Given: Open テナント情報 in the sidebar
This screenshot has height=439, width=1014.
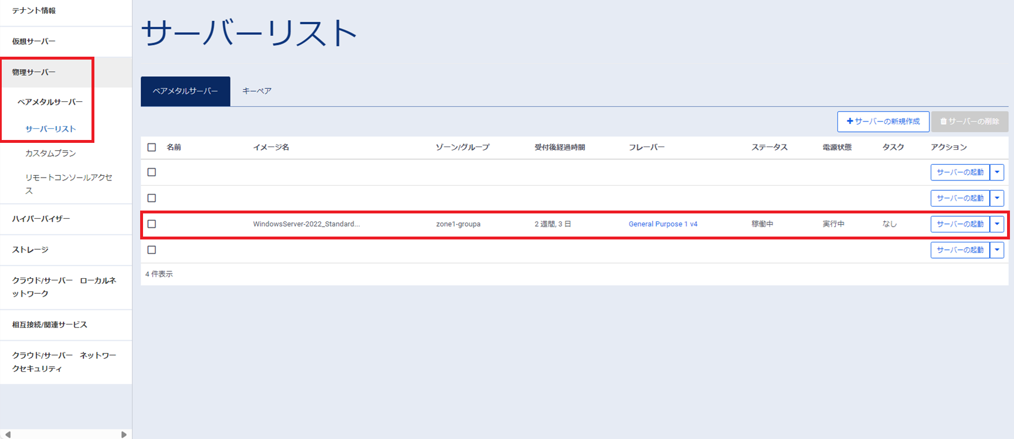Looking at the screenshot, I should click(34, 10).
